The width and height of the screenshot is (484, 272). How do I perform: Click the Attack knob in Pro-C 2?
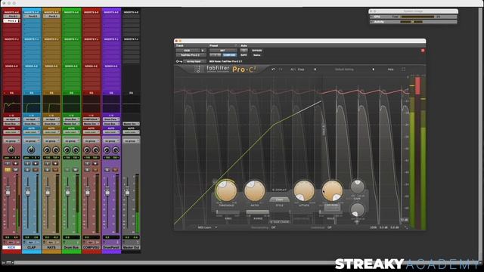click(x=304, y=190)
